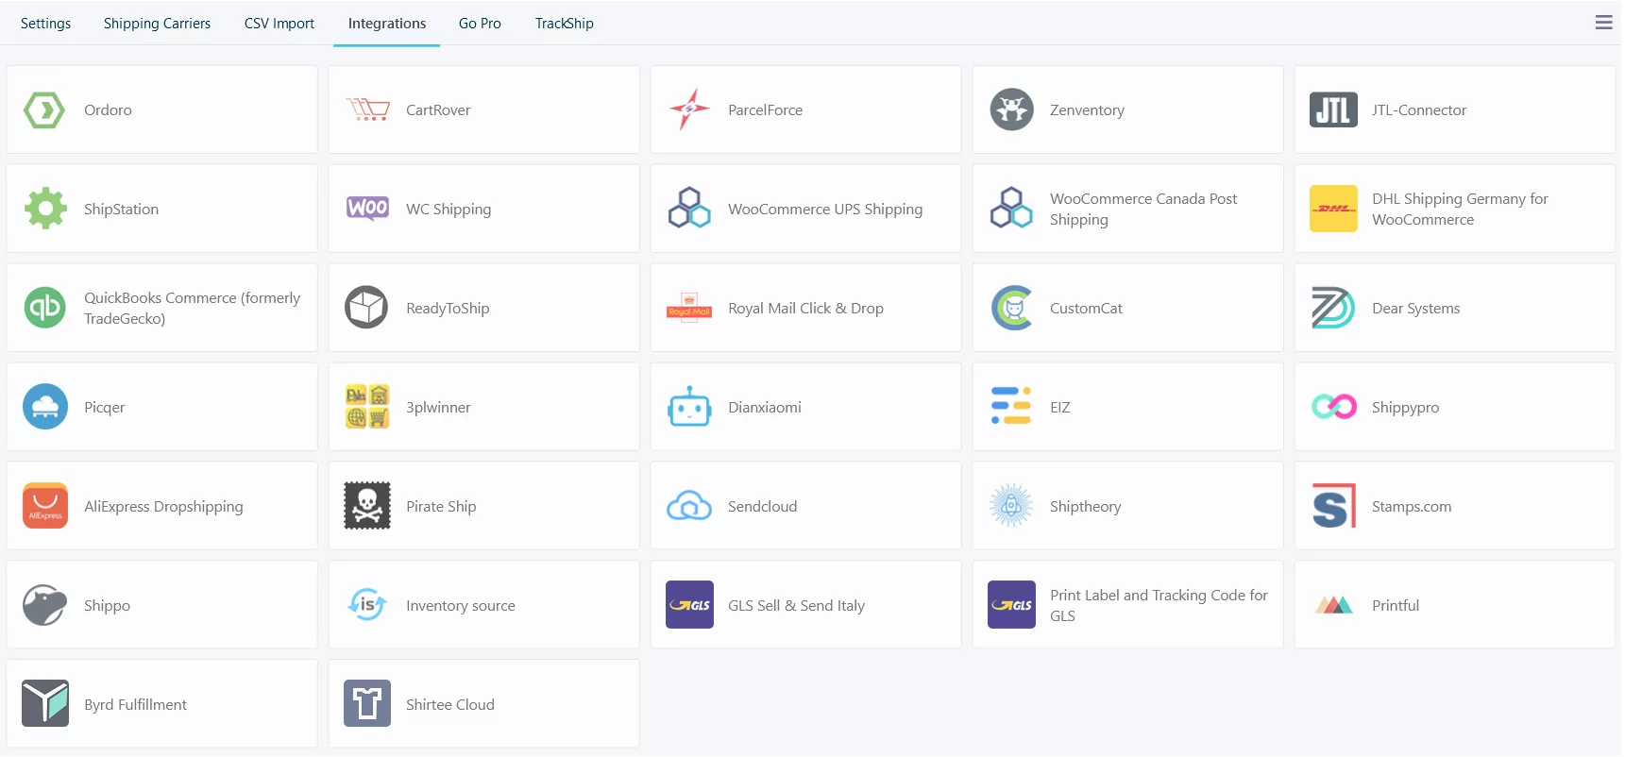Viewport: 1625px width, 757px height.
Task: Click the Sendcloud blue cloud icon
Action: pyautogui.click(x=689, y=506)
